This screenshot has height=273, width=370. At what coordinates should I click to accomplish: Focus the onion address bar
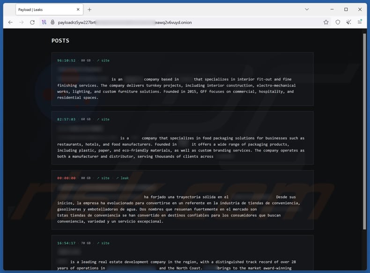coord(186,22)
